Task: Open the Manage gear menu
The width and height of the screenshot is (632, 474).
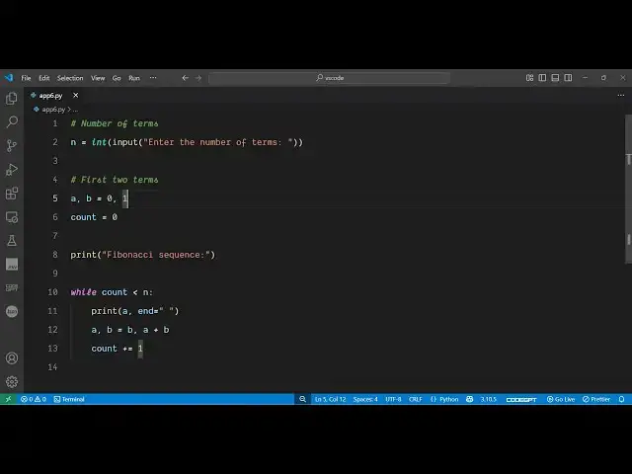Action: 12,381
